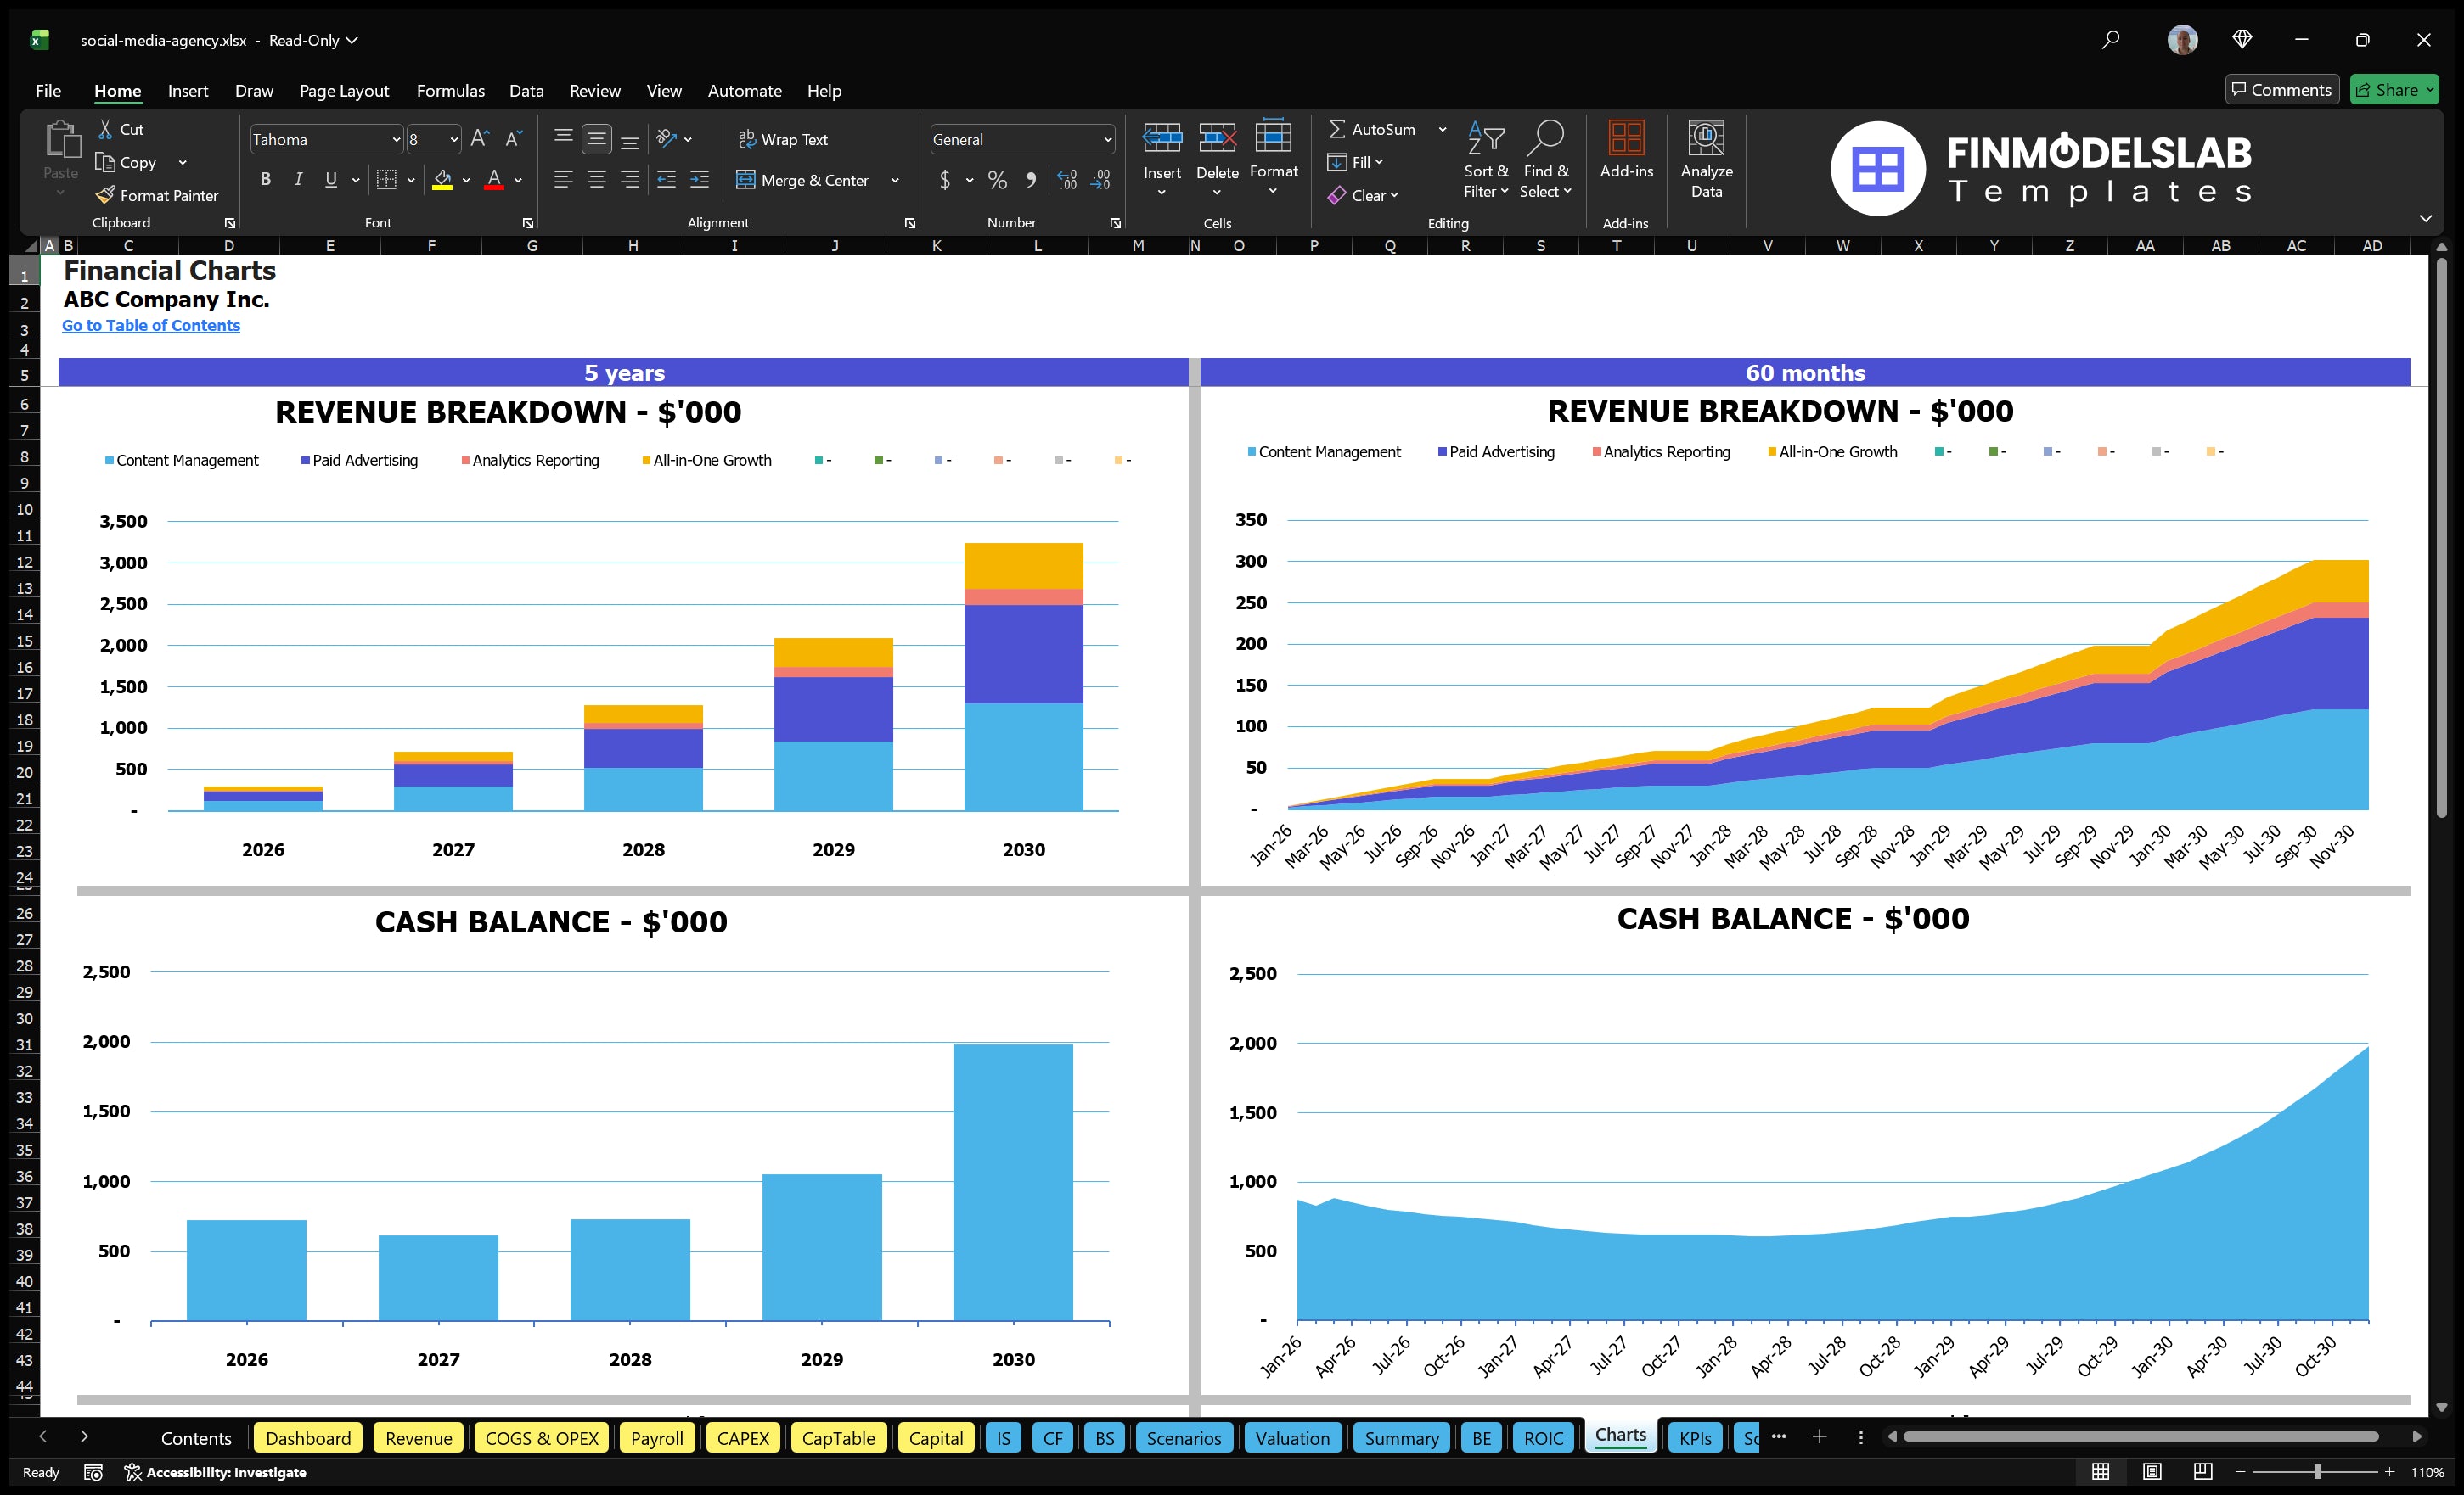Toggle bold formatting
2464x1495 pixels.
tap(265, 179)
